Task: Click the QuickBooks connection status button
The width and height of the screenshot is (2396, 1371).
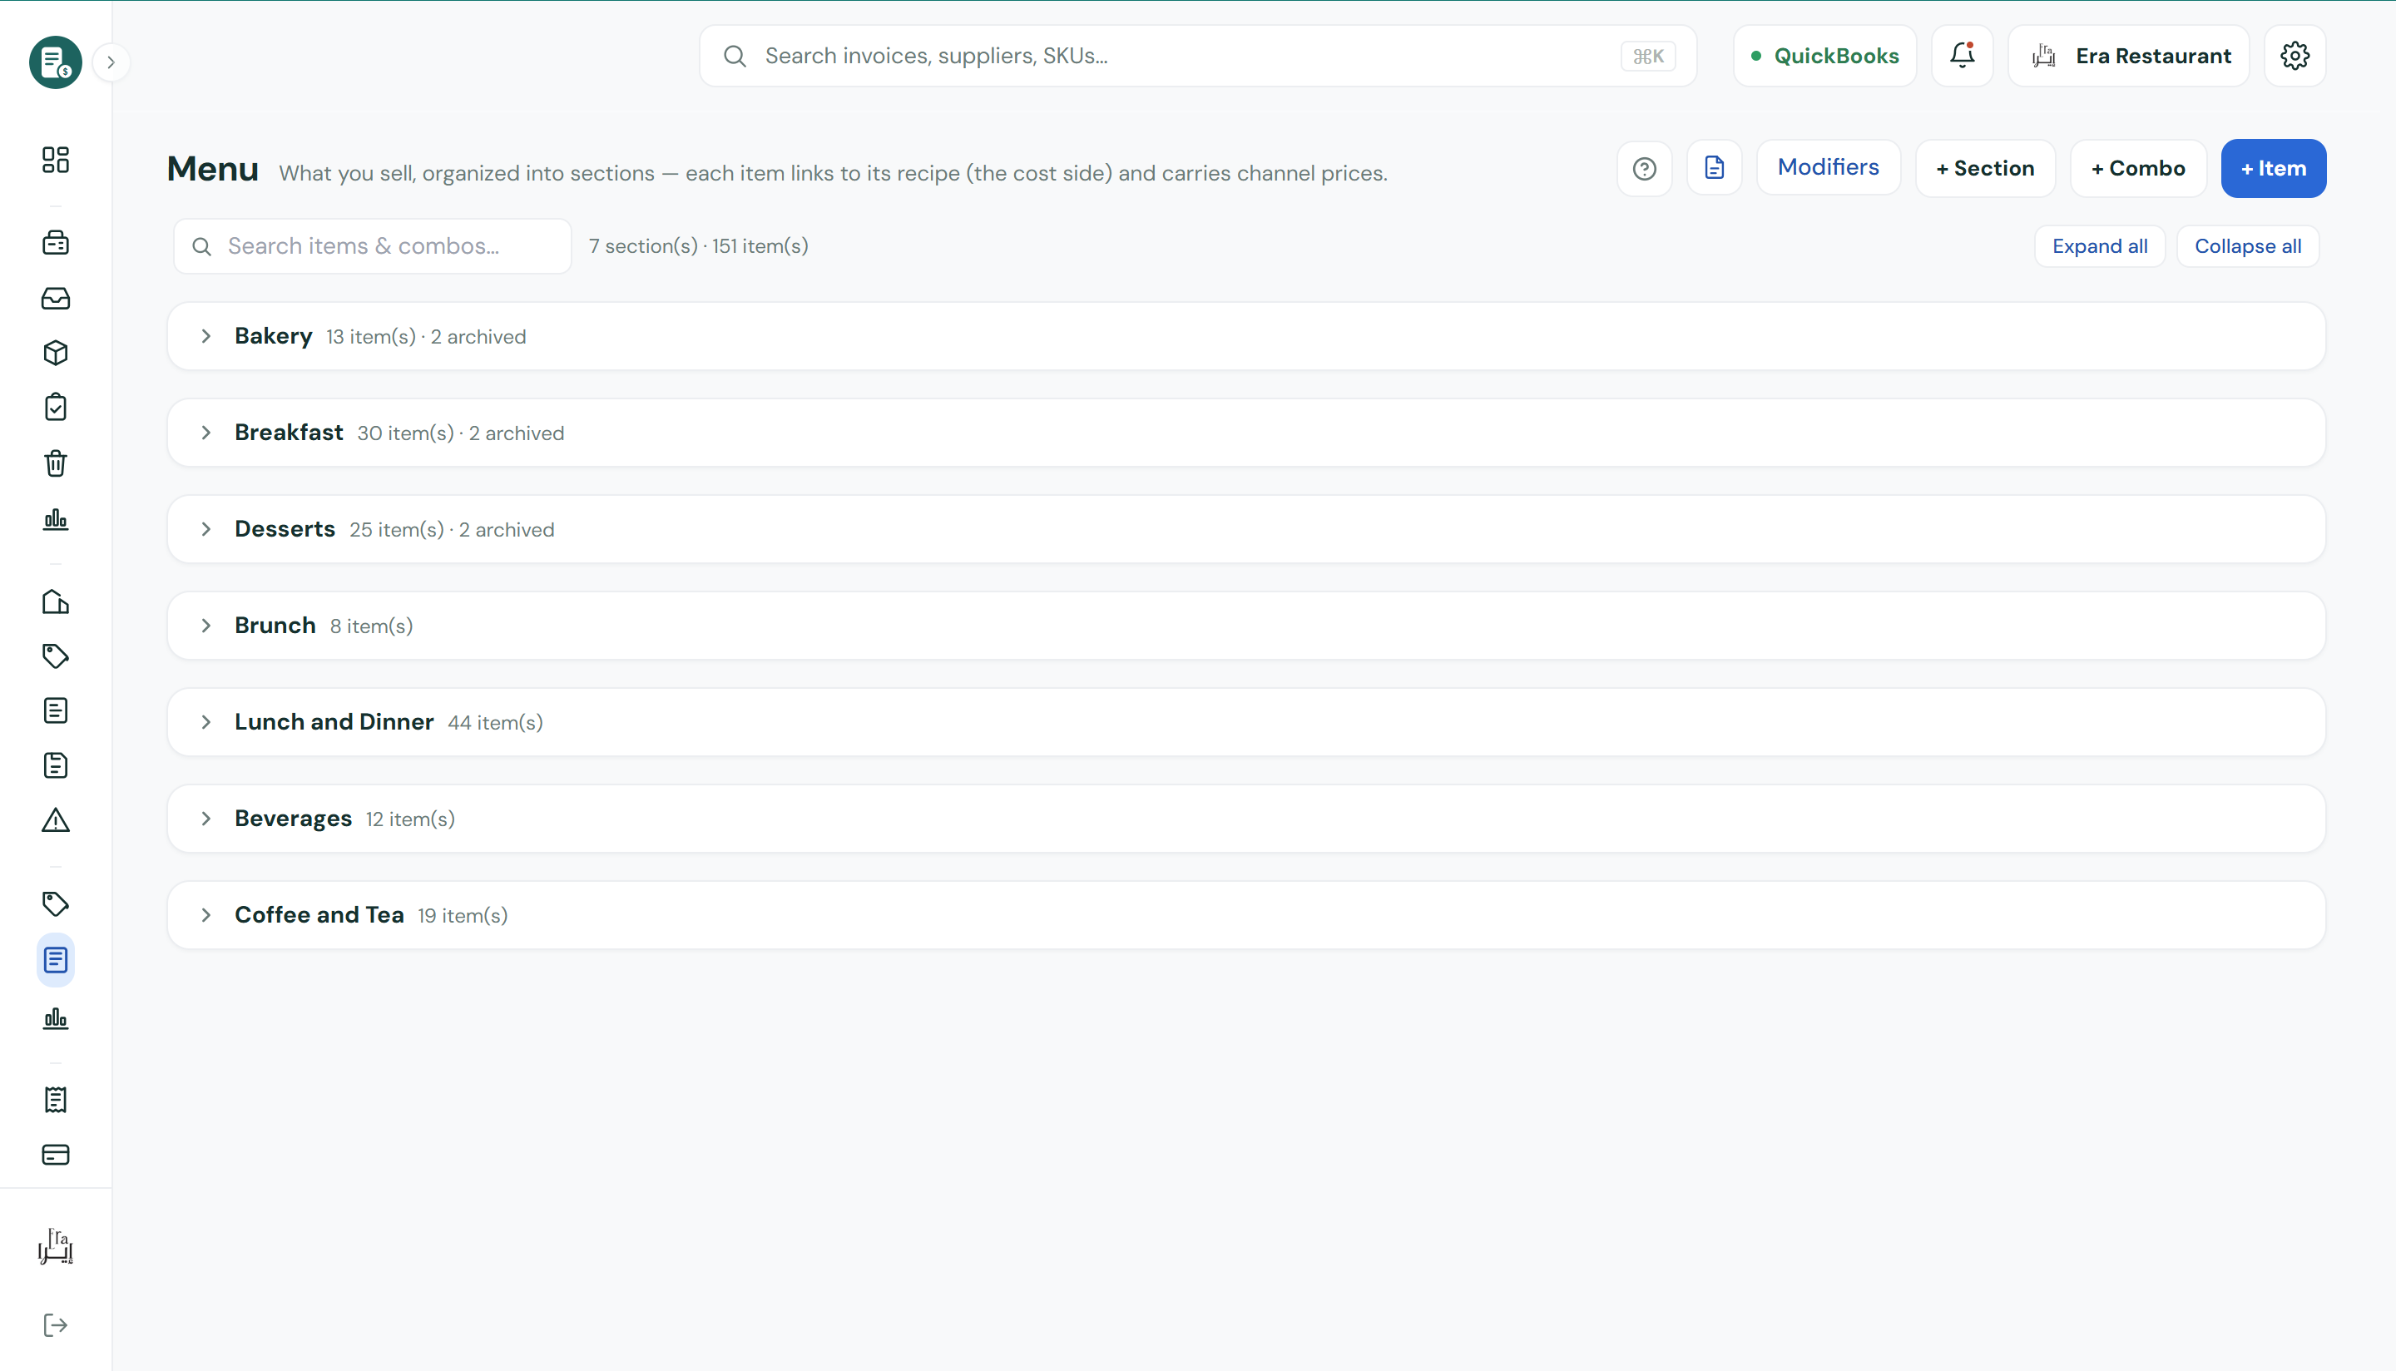Action: [1824, 56]
